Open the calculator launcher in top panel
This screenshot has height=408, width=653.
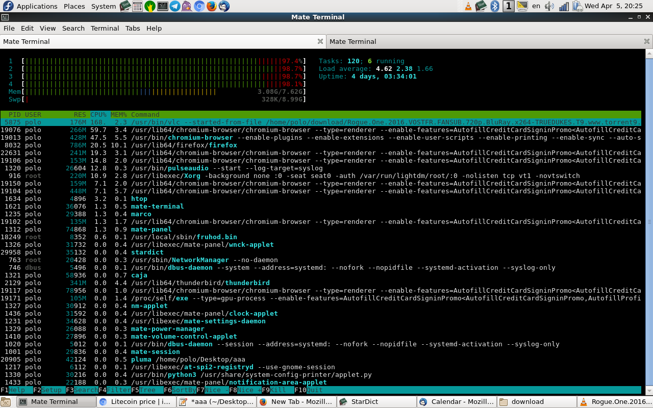click(137, 6)
